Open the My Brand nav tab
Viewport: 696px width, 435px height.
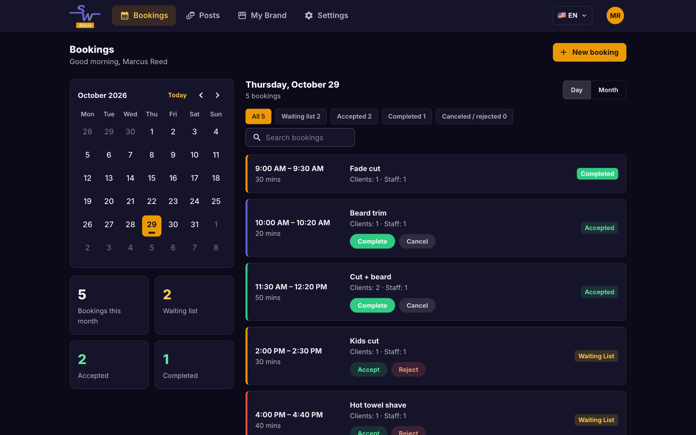262,16
